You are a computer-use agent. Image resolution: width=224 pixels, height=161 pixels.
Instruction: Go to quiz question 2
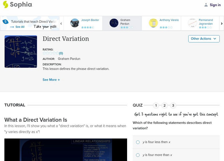pyautogui.click(x=165, y=106)
